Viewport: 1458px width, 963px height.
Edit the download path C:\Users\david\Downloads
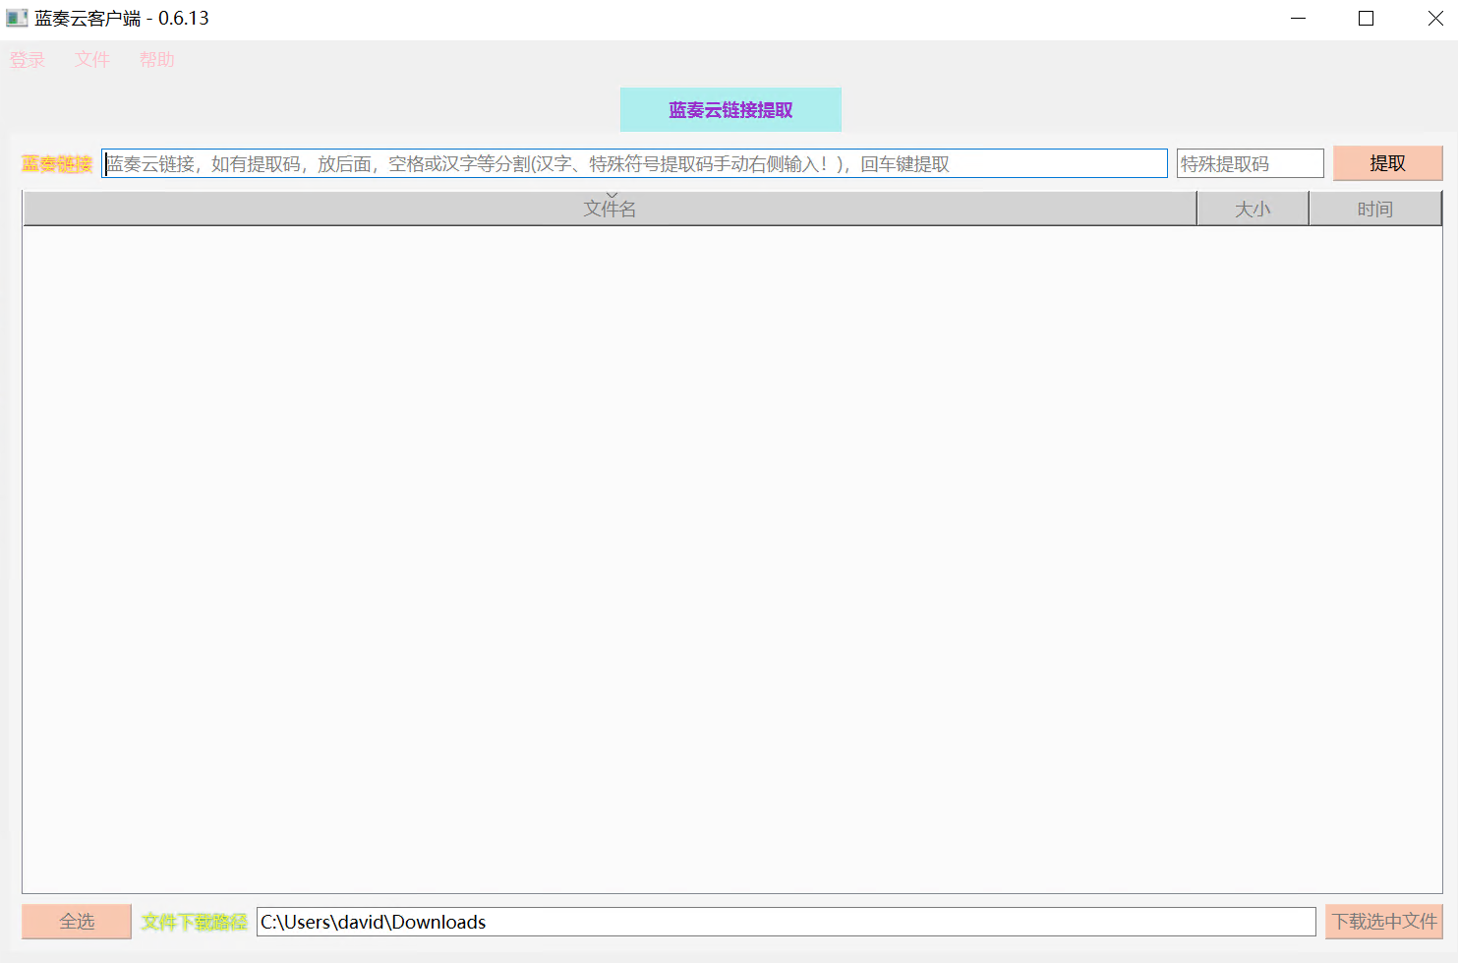click(786, 922)
